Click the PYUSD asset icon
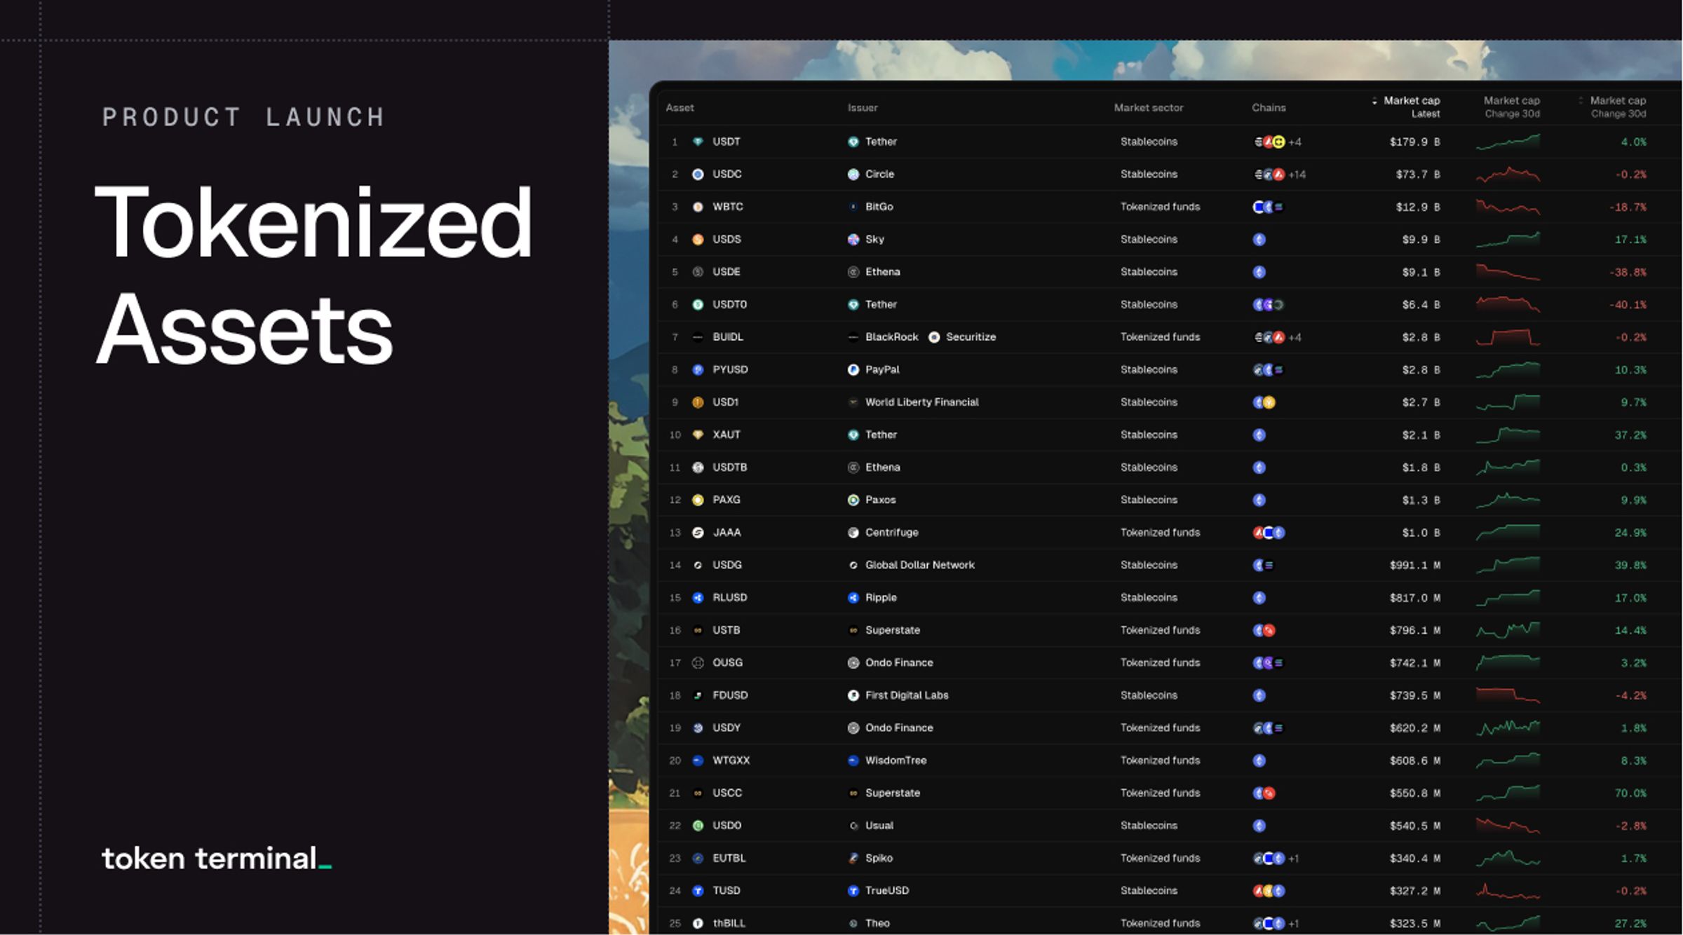 point(698,370)
